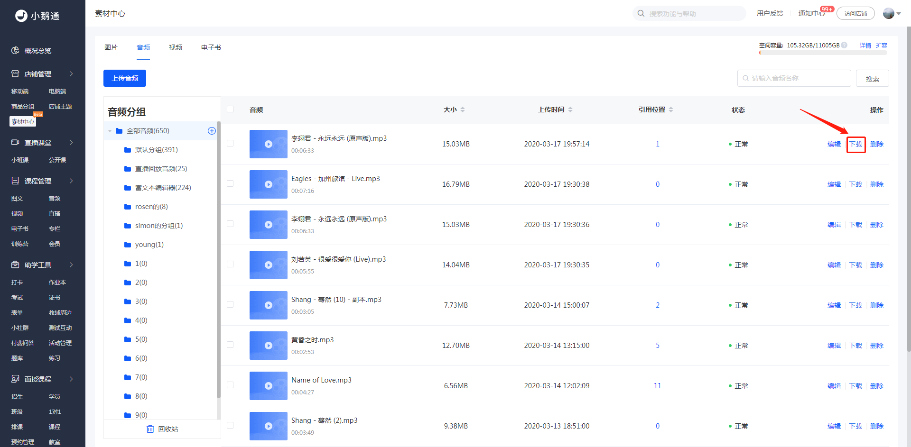Click the 概况总览 sidebar icon
The height and width of the screenshot is (447, 911).
point(15,50)
